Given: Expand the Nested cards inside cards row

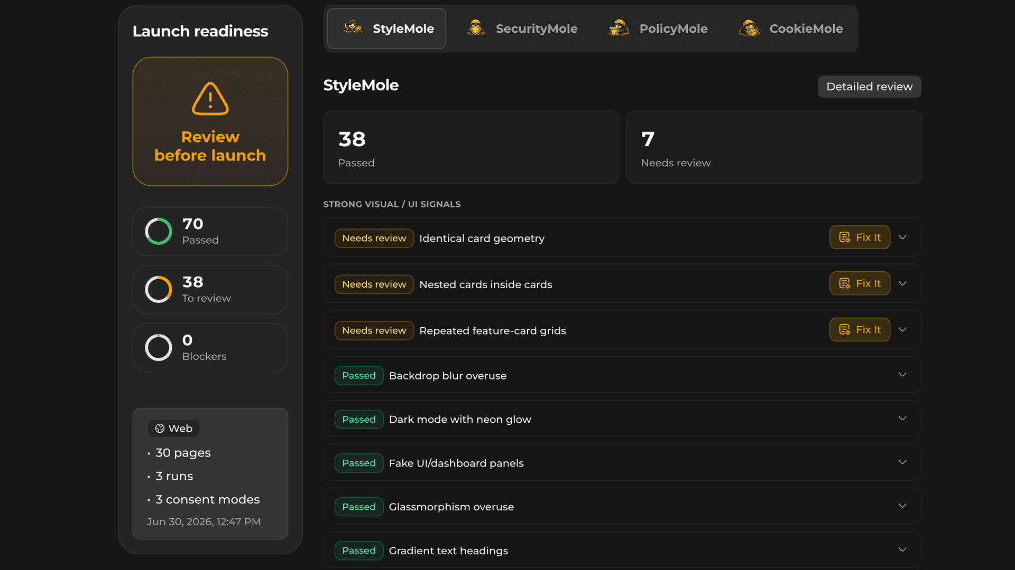Looking at the screenshot, I should [902, 283].
